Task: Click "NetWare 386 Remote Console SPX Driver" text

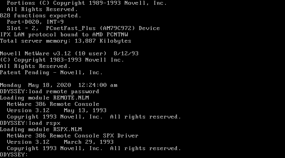Action: [72, 135]
